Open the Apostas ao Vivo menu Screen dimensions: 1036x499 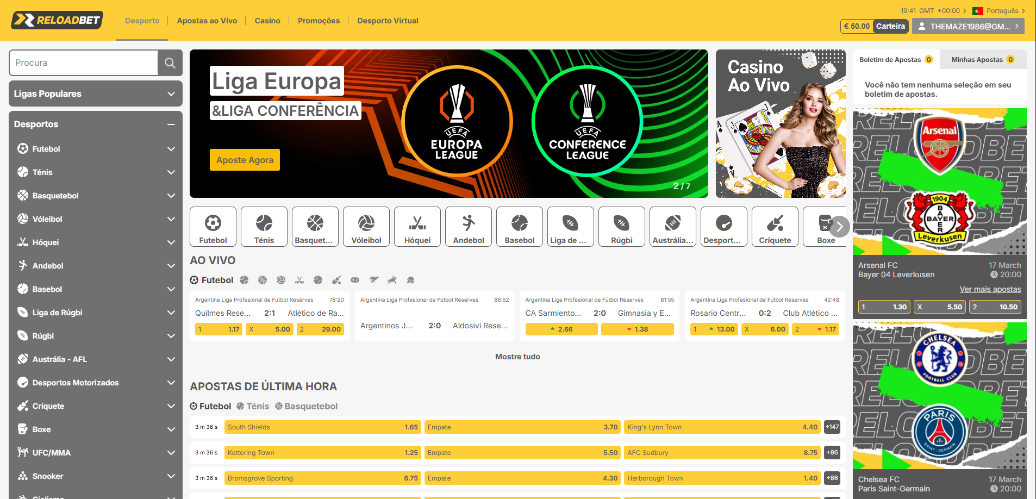pyautogui.click(x=207, y=21)
